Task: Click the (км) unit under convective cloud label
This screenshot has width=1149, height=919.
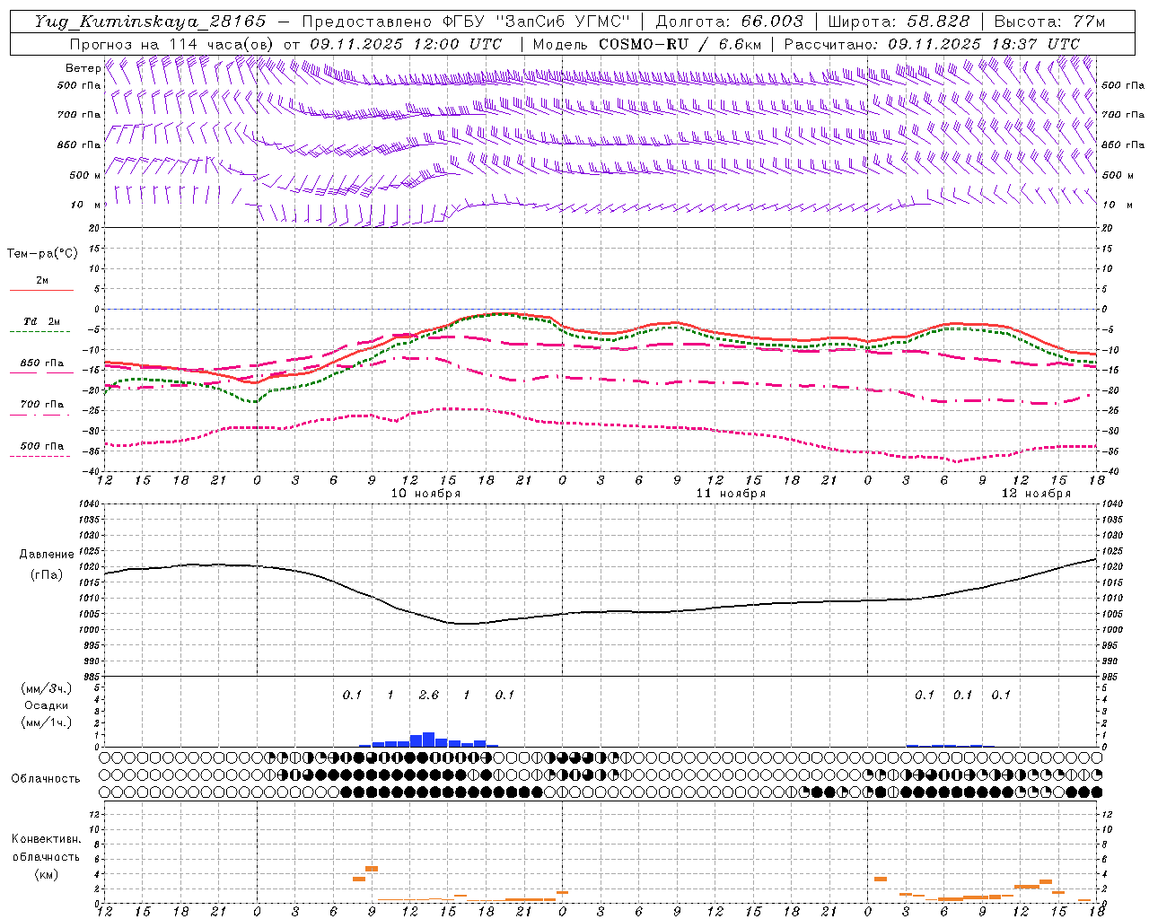Action: (x=47, y=874)
